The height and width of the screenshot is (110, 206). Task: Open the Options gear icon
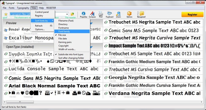(129, 14)
